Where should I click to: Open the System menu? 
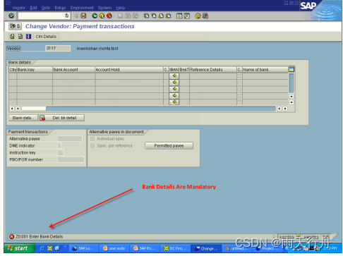(x=104, y=8)
